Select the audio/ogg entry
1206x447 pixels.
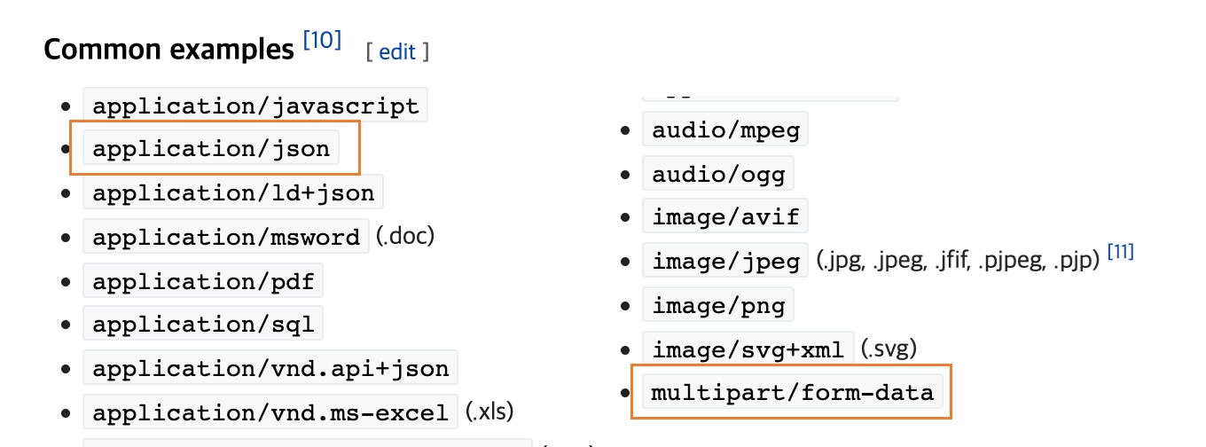coord(718,174)
